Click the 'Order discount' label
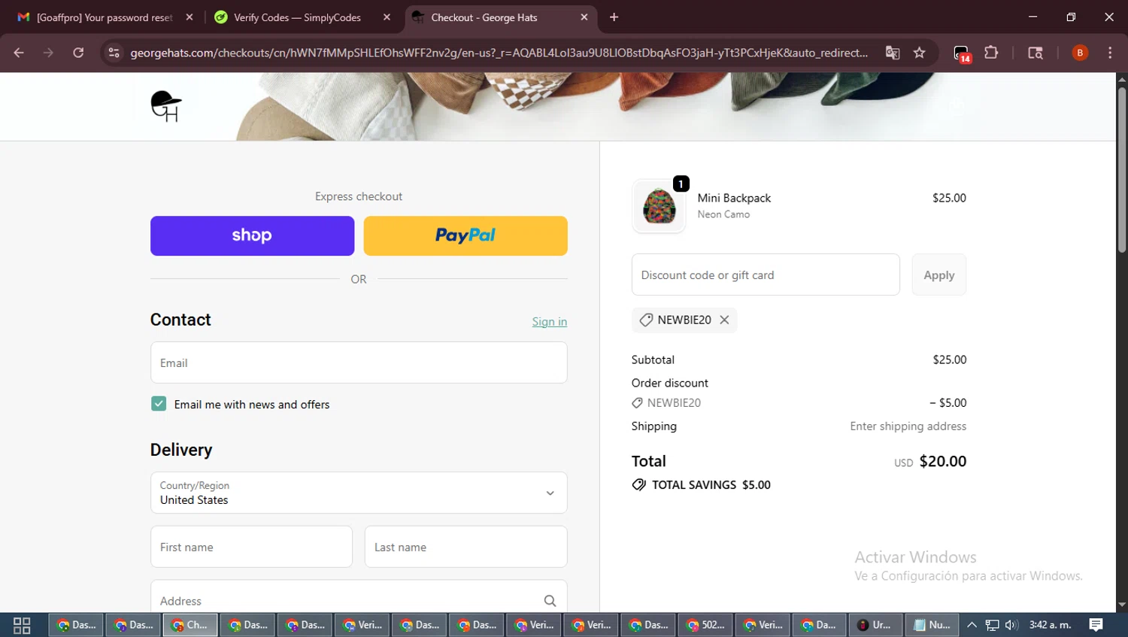This screenshot has height=637, width=1128. (x=670, y=383)
